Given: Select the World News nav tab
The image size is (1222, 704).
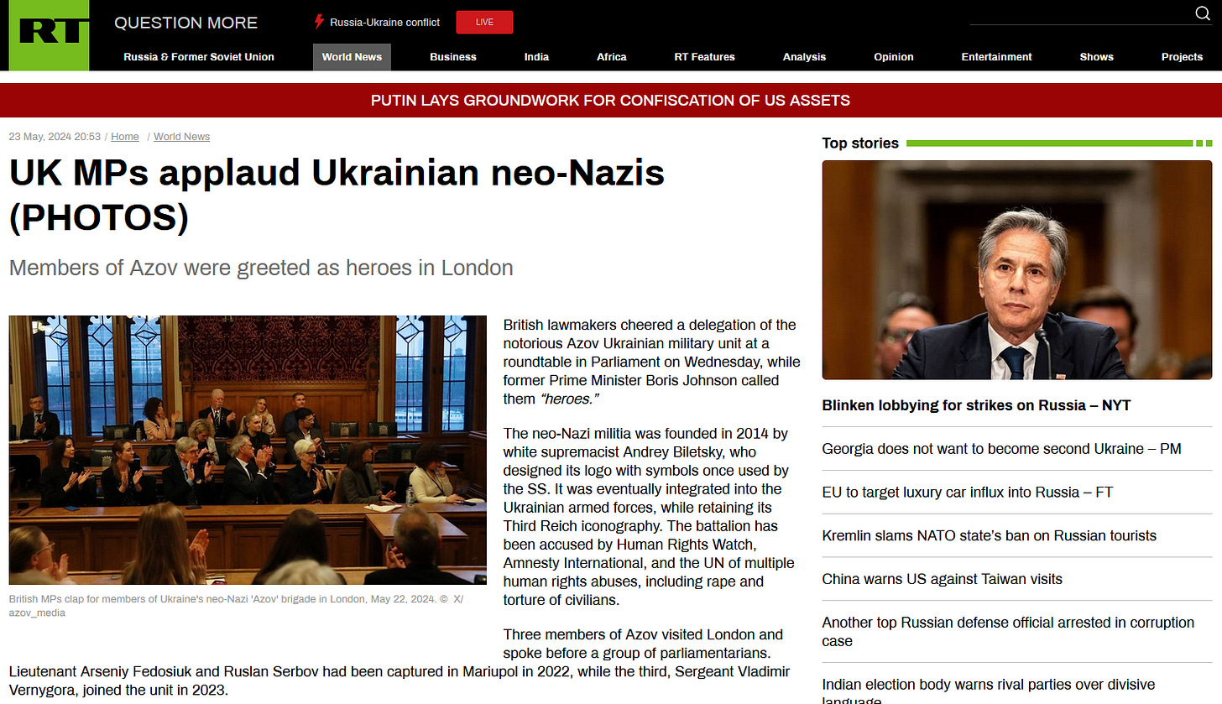Looking at the screenshot, I should pyautogui.click(x=352, y=57).
